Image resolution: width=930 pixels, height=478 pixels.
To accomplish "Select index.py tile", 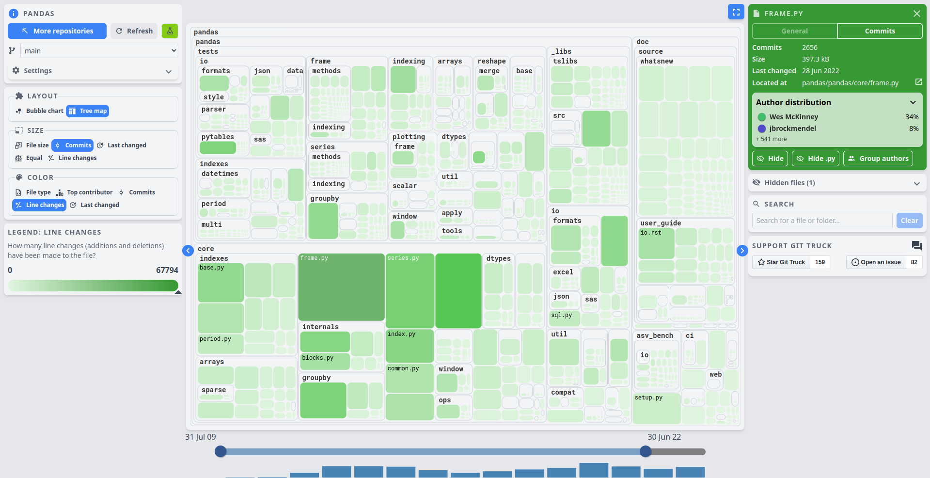I will [x=410, y=346].
